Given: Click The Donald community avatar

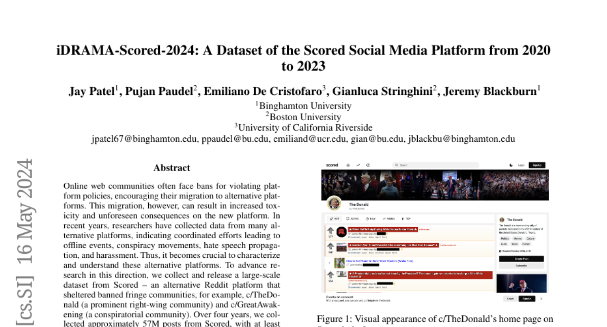Looking at the screenshot, I should (x=333, y=203).
